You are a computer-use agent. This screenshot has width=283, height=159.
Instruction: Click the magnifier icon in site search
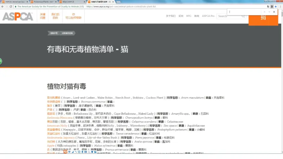243,16
